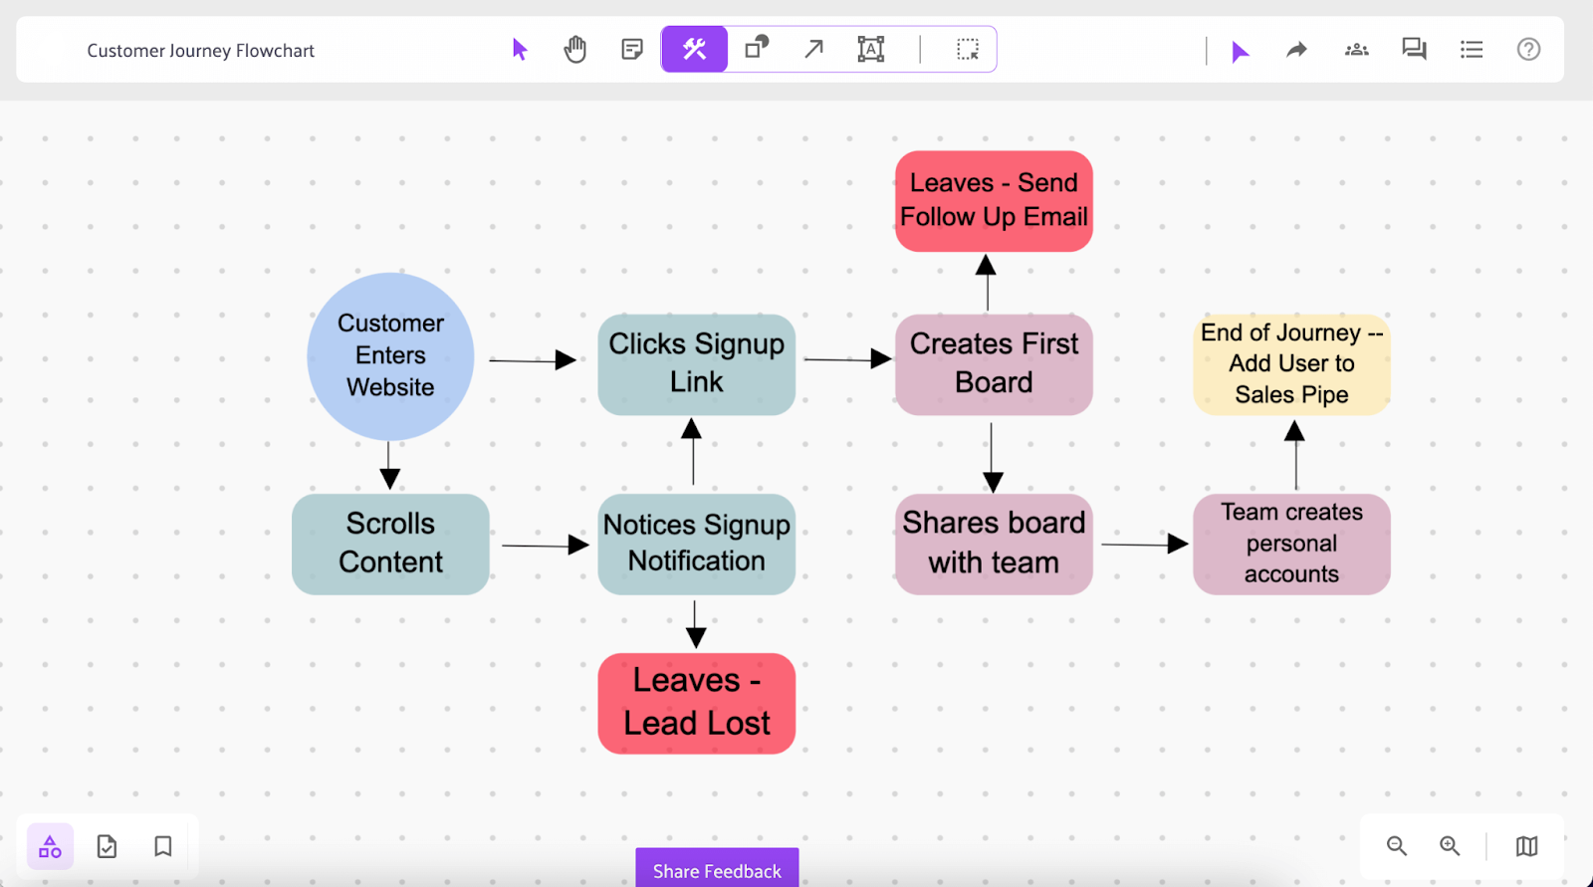Toggle the minimap view

tap(1526, 846)
